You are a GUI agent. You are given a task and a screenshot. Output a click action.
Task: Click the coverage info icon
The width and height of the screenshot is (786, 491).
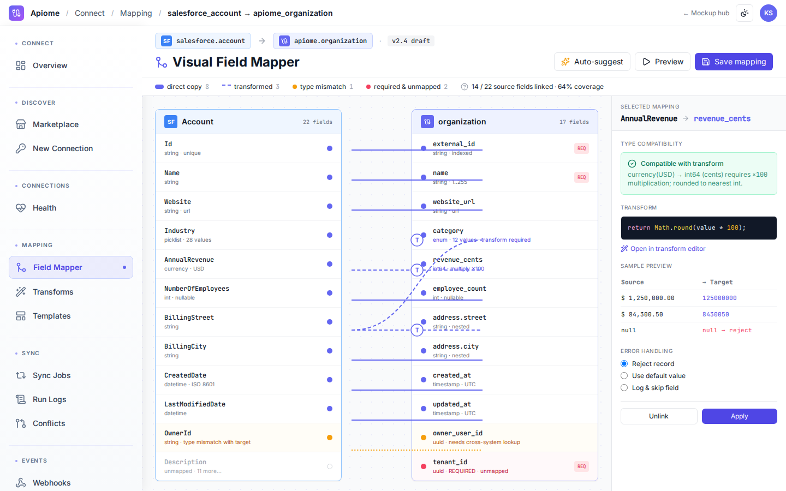tap(465, 87)
